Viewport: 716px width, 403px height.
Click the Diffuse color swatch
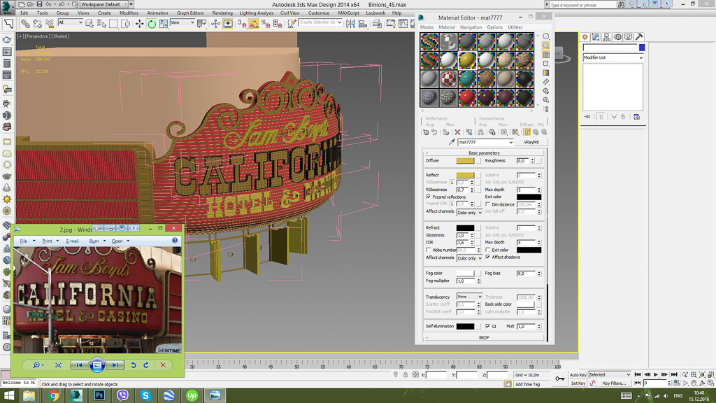465,160
